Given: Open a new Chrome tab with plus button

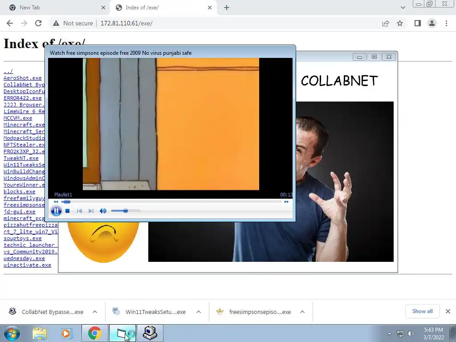Looking at the screenshot, I should (227, 8).
